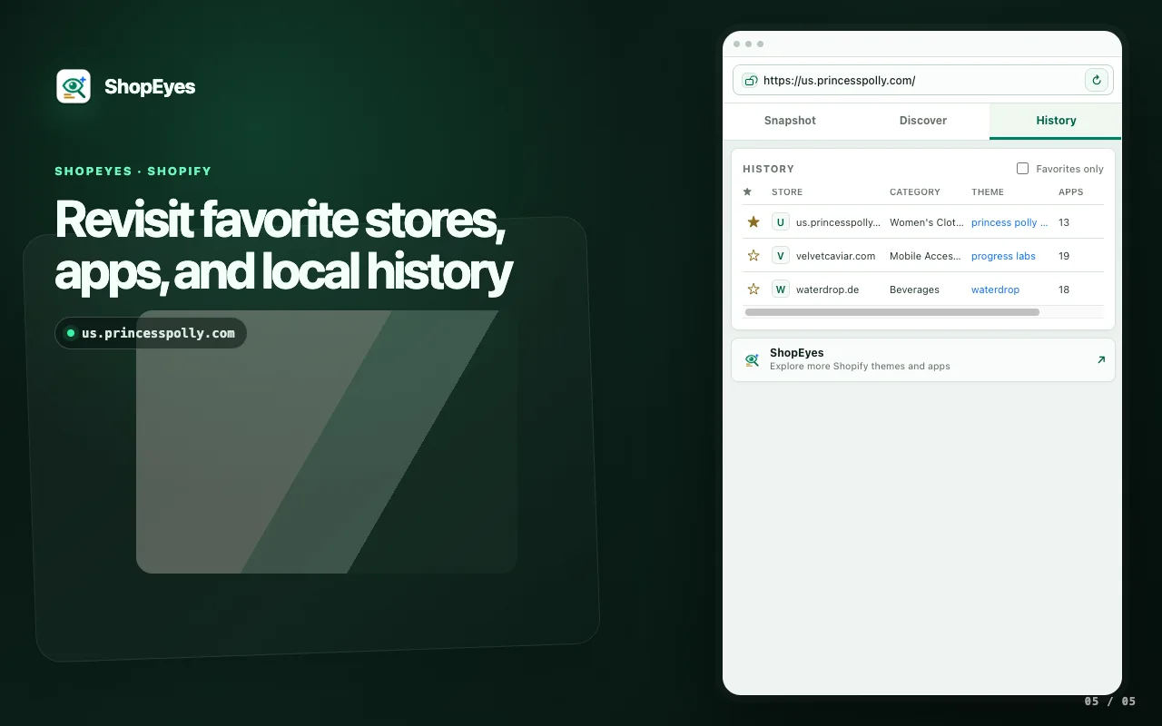Switch to the Snapshot tab
This screenshot has width=1162, height=726.
pos(790,121)
